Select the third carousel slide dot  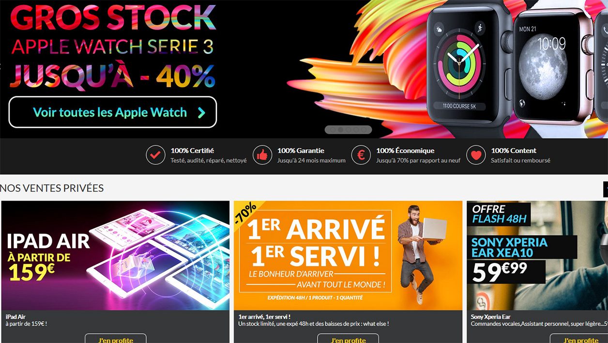tap(348, 130)
